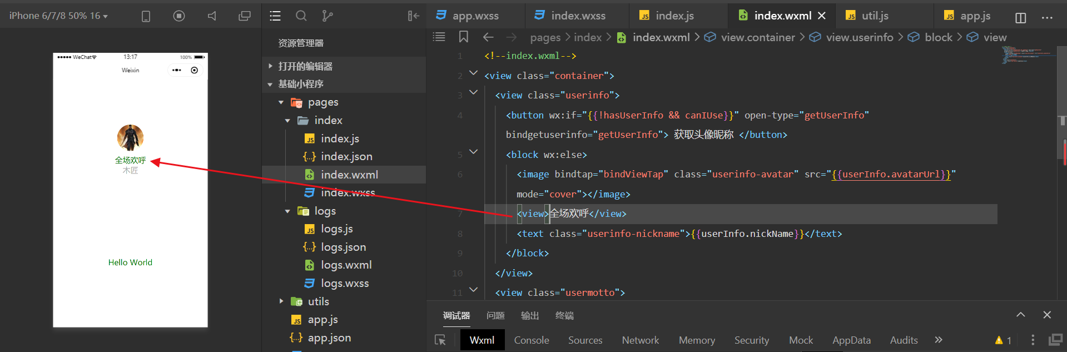Open index.wxss in file tree
The width and height of the screenshot is (1067, 352).
coord(344,192)
